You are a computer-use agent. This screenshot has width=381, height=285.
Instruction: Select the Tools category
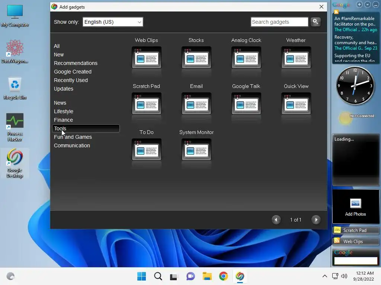[x=86, y=128]
